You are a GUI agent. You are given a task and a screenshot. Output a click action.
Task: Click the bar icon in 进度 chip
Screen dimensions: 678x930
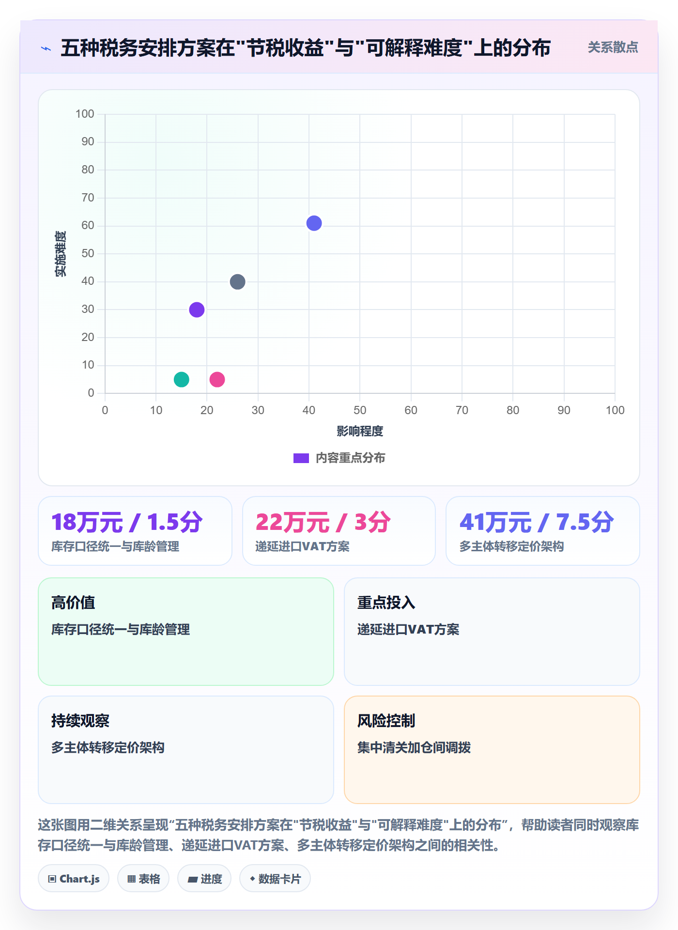tap(193, 880)
